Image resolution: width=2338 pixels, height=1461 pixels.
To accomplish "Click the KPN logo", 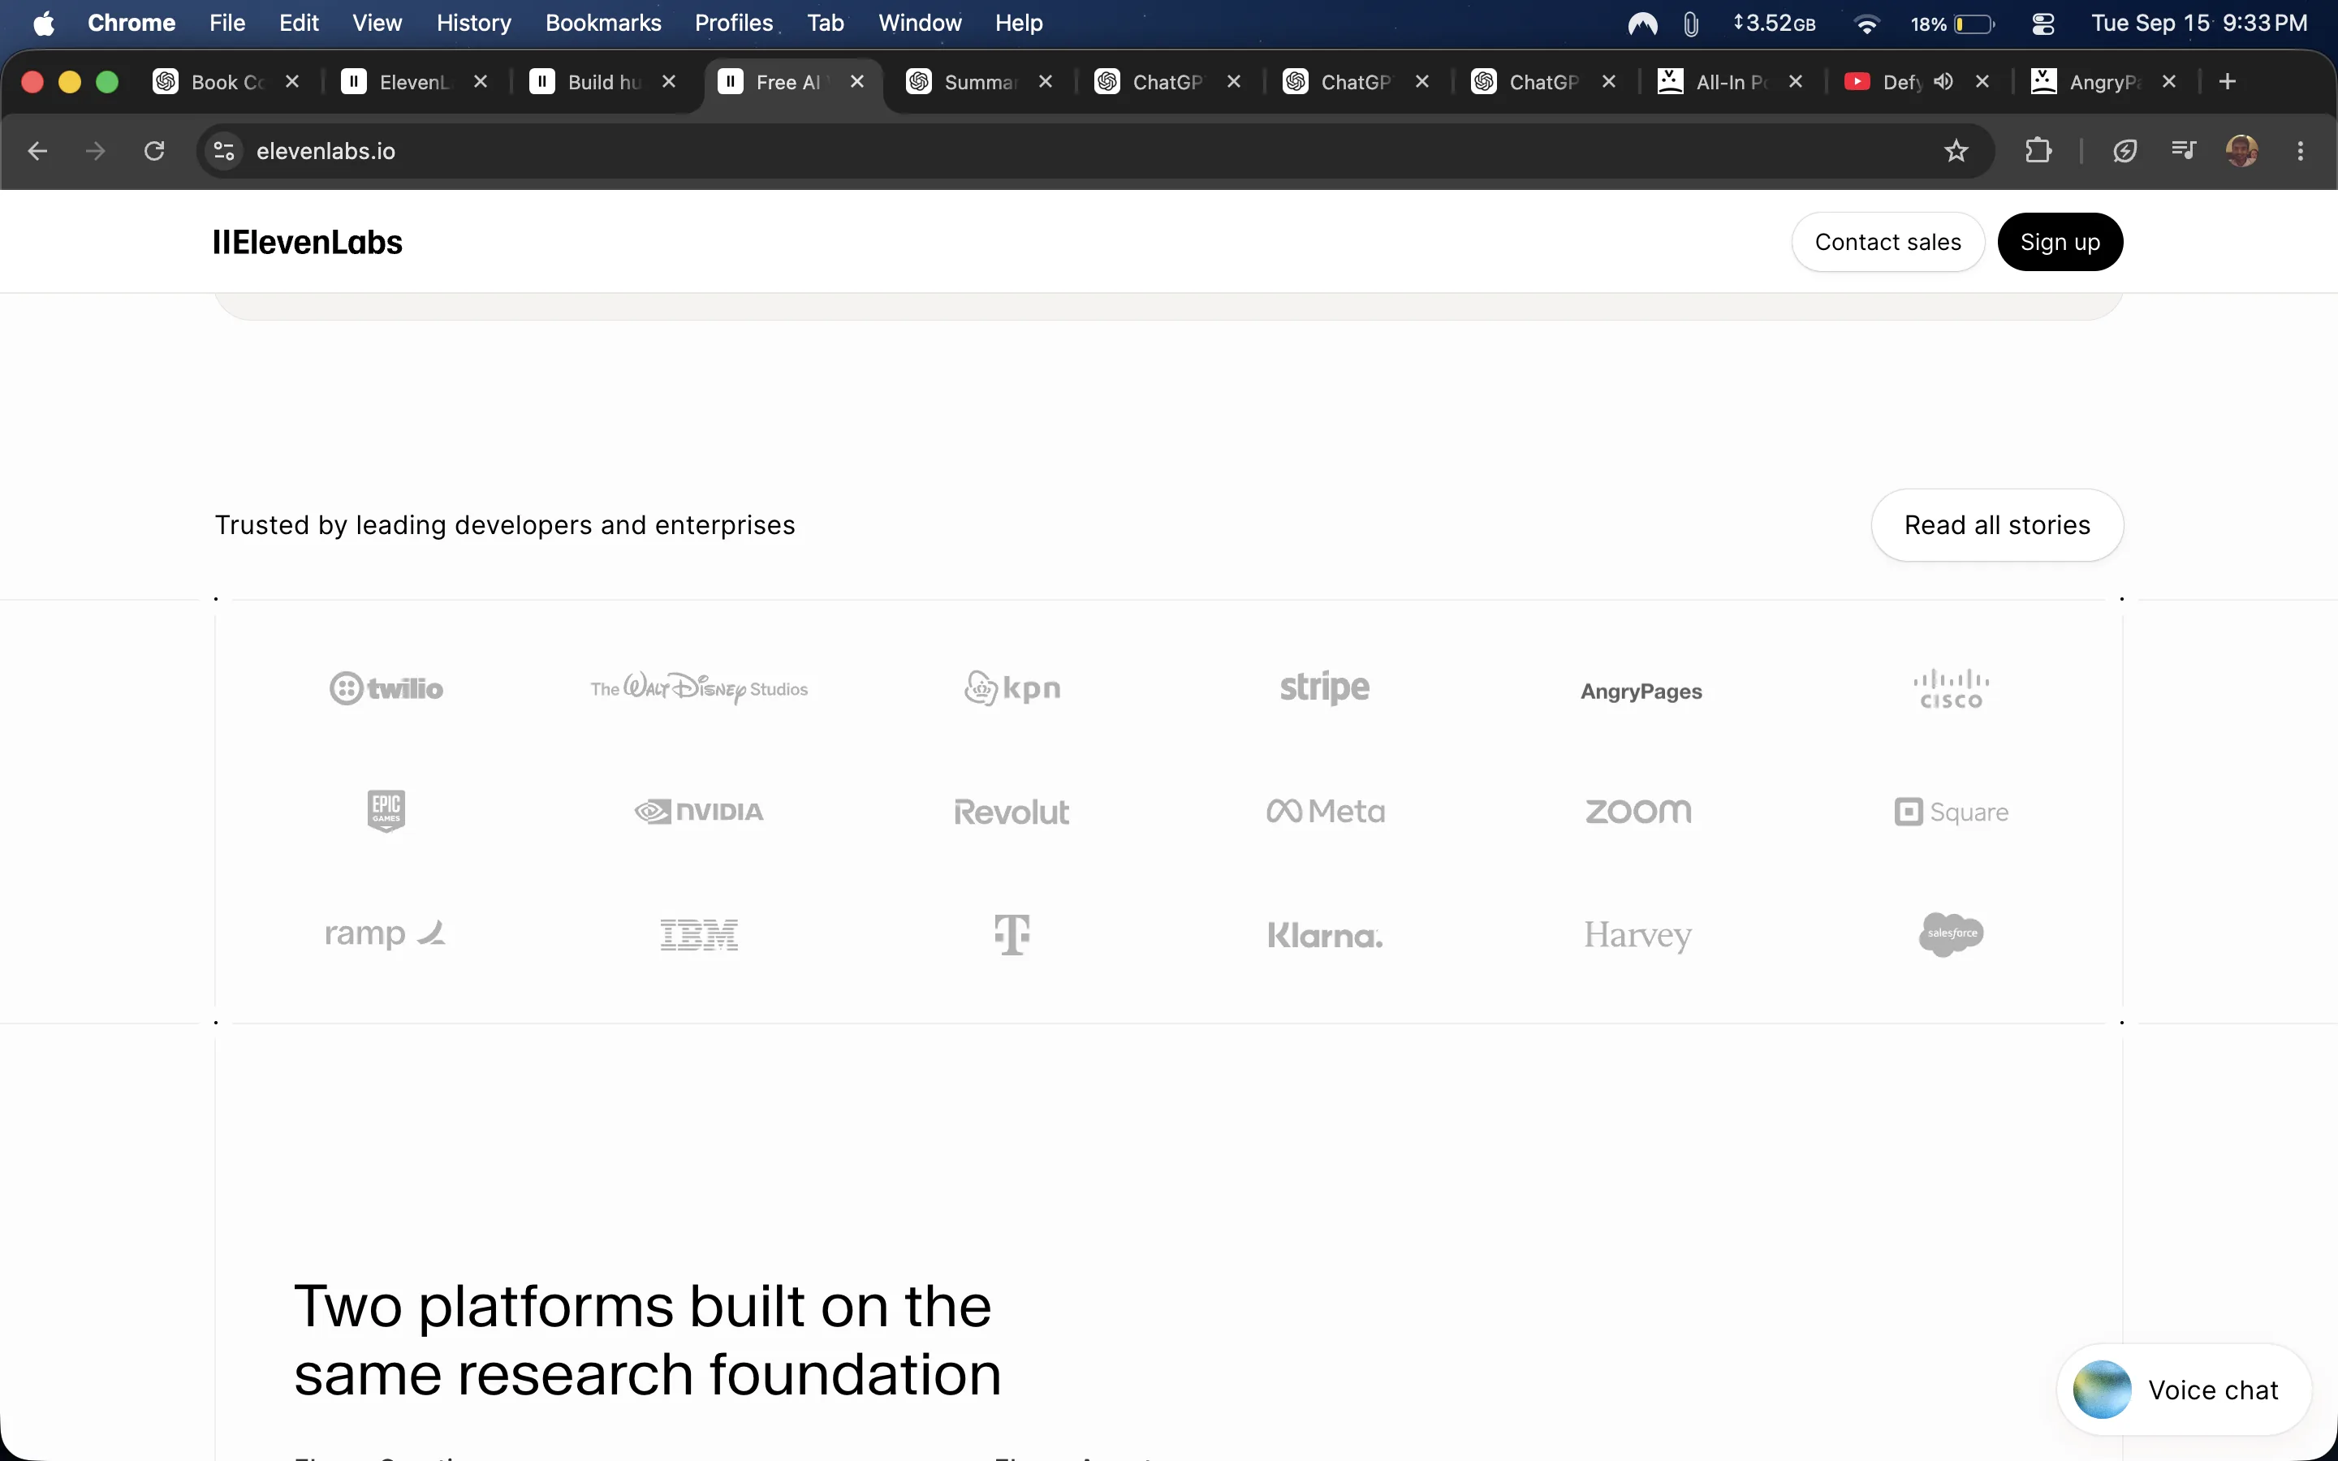I will click(1012, 688).
